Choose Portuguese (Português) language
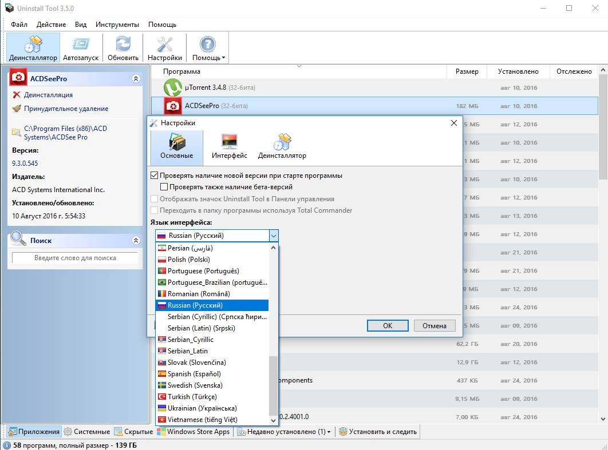The height and width of the screenshot is (450, 608). [212, 270]
